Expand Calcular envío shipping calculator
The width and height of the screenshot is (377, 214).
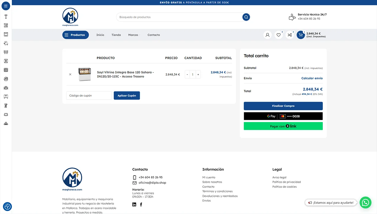click(312, 78)
